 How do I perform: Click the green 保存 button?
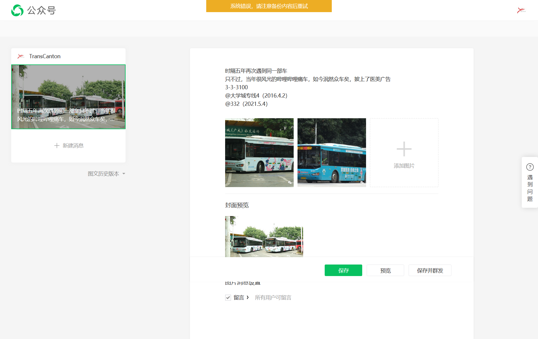tap(343, 270)
